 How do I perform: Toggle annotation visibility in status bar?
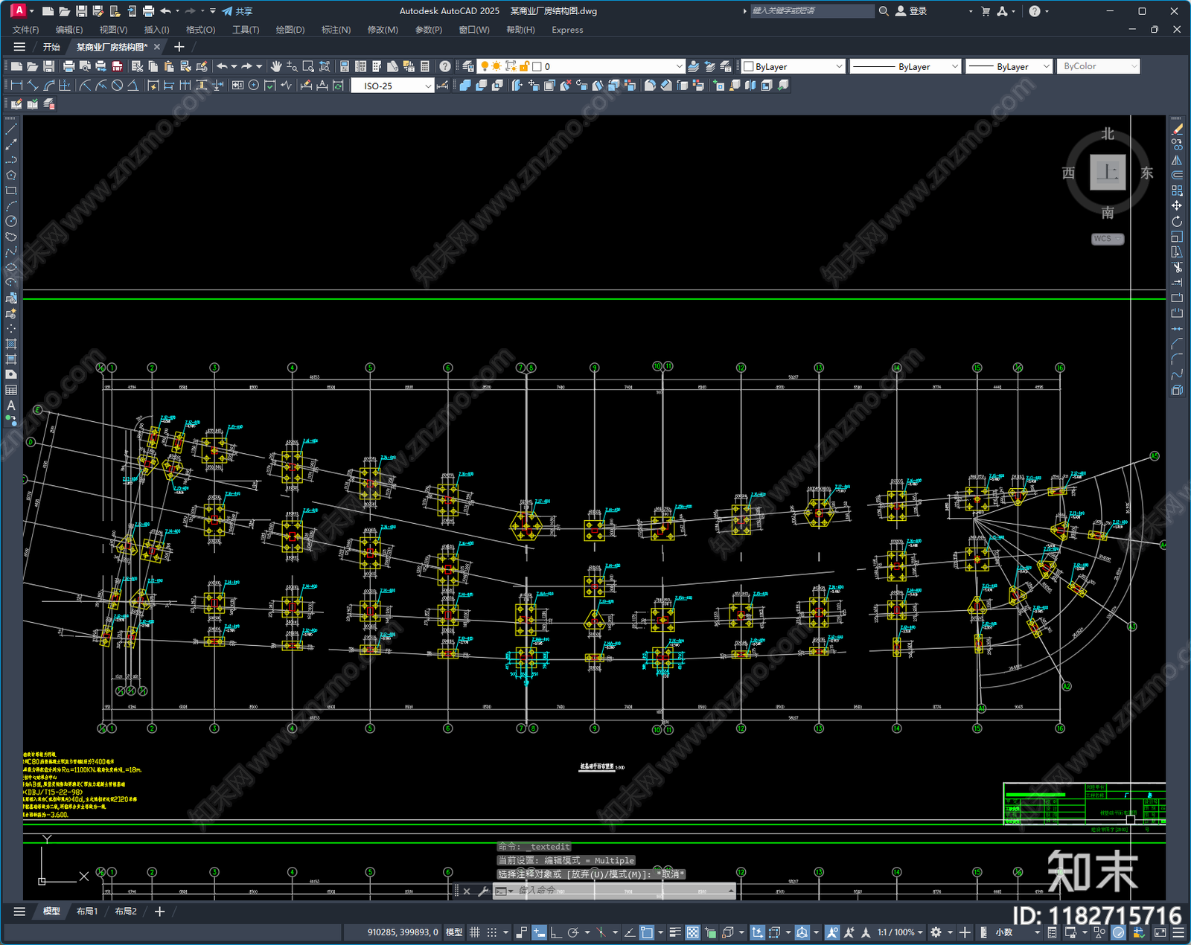(831, 932)
